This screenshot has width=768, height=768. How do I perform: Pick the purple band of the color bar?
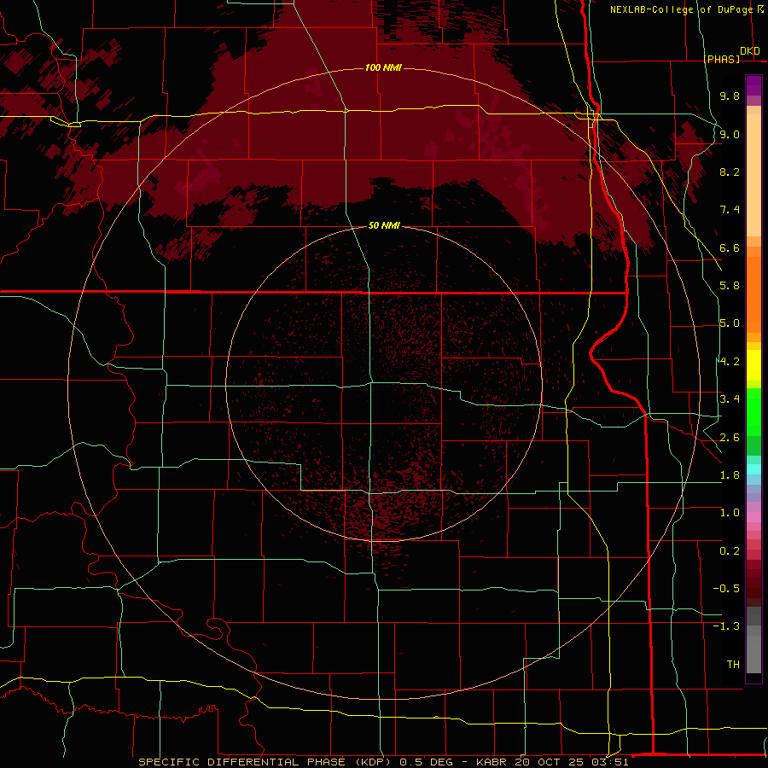pyautogui.click(x=753, y=85)
